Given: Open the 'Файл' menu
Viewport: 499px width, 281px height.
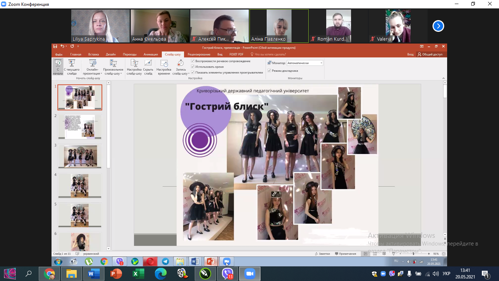Looking at the screenshot, I should [x=59, y=54].
